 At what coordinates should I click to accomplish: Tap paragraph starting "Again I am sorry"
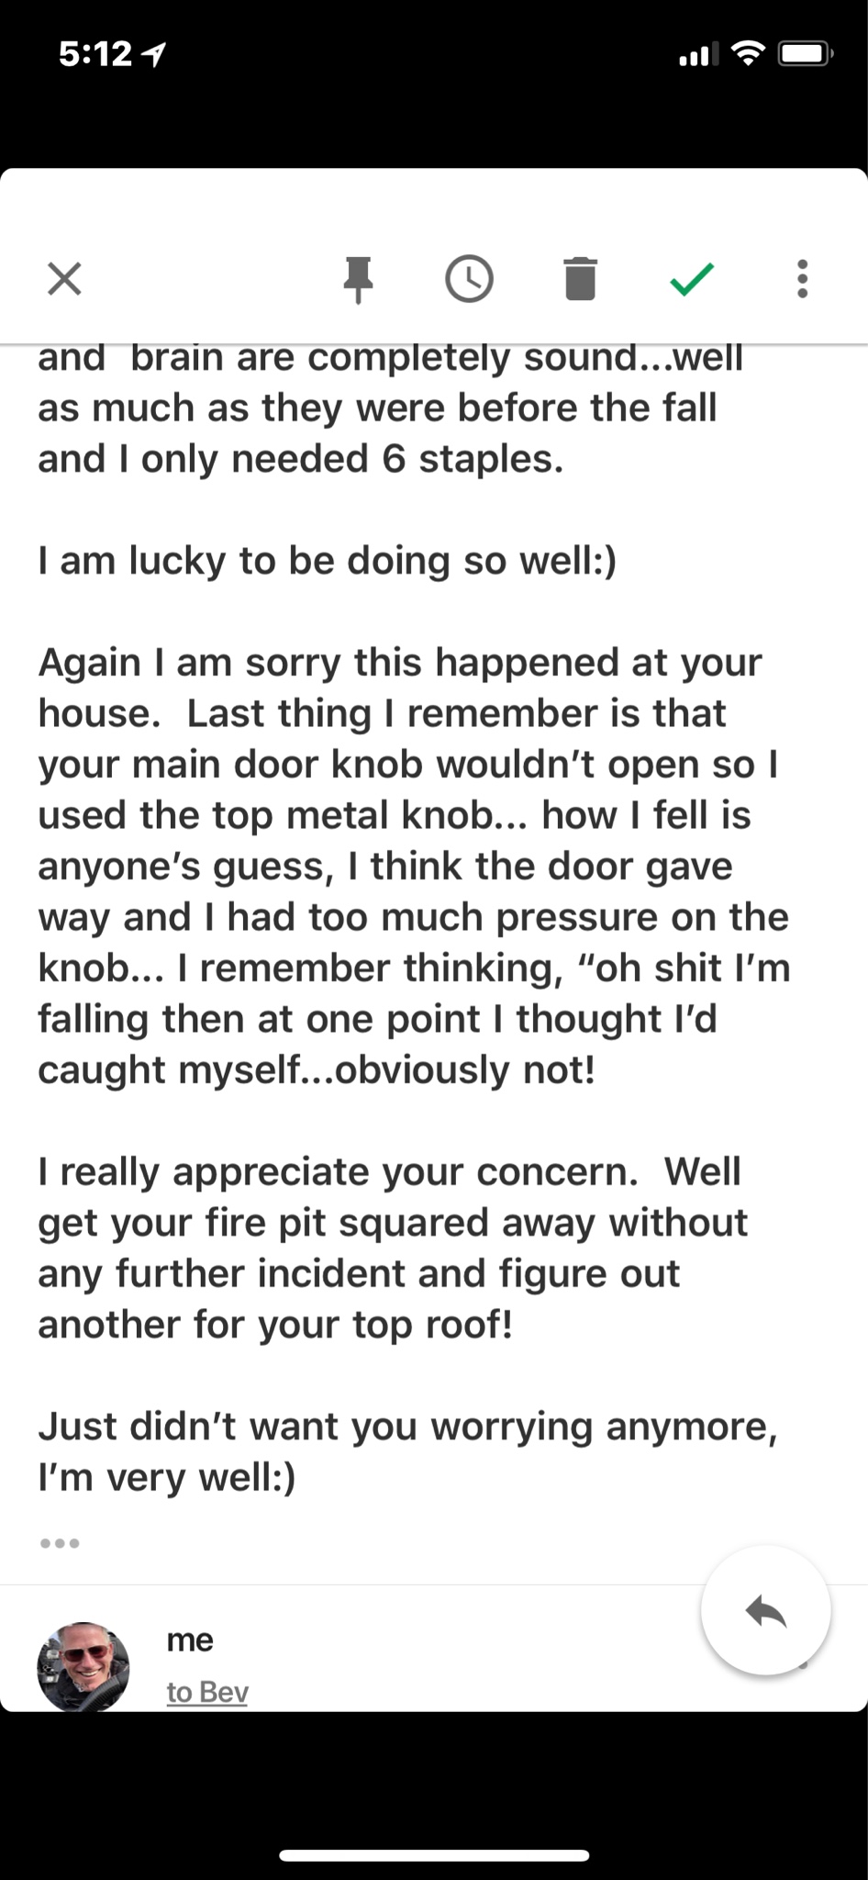pyautogui.click(x=414, y=866)
